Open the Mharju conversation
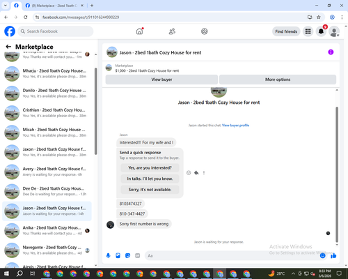 pos(47,74)
